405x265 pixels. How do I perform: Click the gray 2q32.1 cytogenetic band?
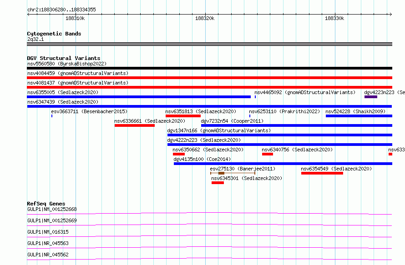pyautogui.click(x=209, y=44)
